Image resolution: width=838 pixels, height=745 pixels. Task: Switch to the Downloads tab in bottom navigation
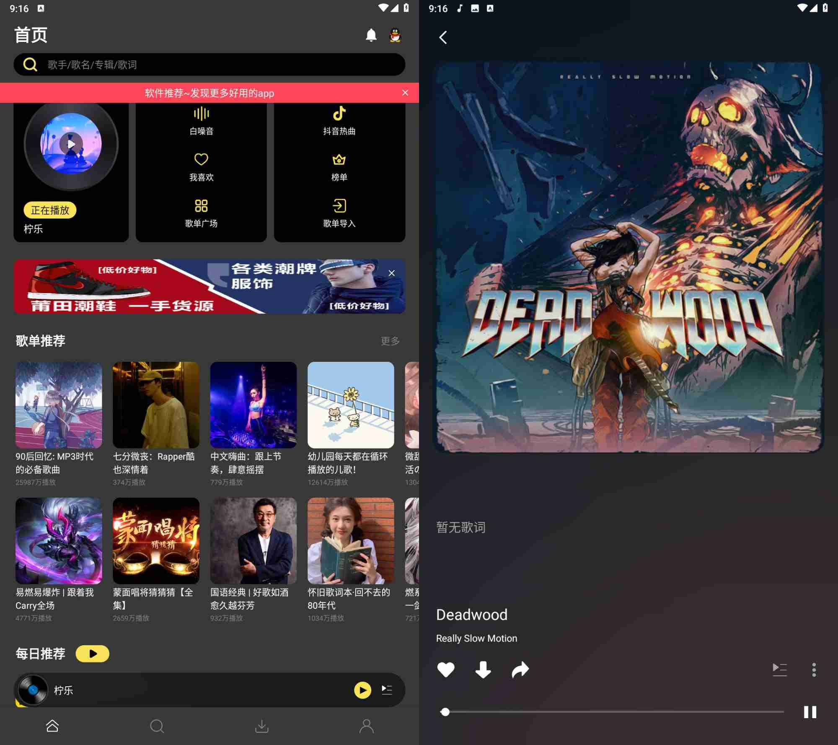[262, 726]
